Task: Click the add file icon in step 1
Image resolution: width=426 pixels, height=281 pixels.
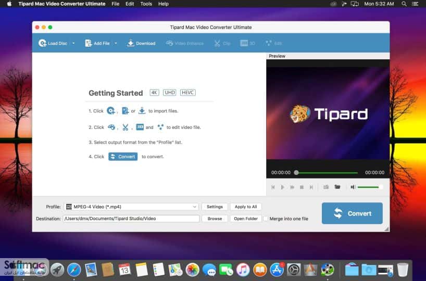Action: click(125, 111)
